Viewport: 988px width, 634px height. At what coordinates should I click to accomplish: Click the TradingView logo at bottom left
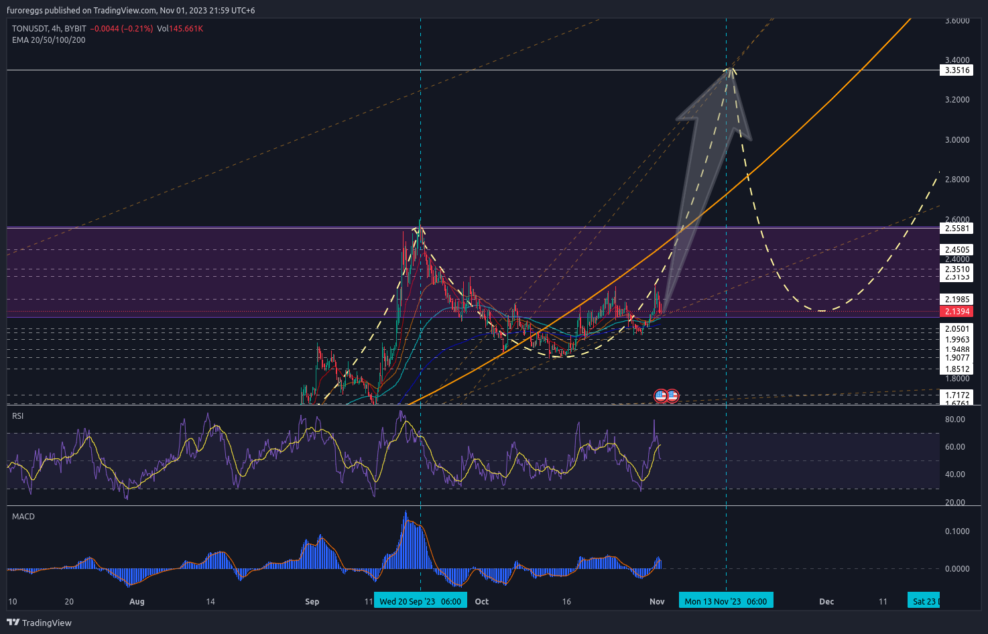pyautogui.click(x=39, y=623)
